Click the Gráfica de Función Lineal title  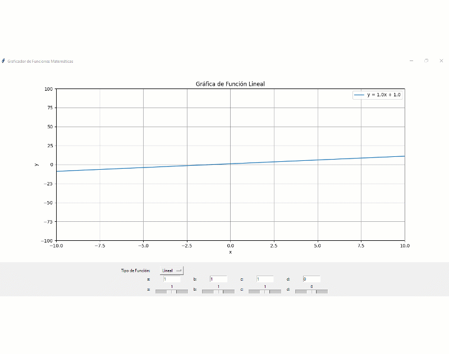[x=230, y=84]
